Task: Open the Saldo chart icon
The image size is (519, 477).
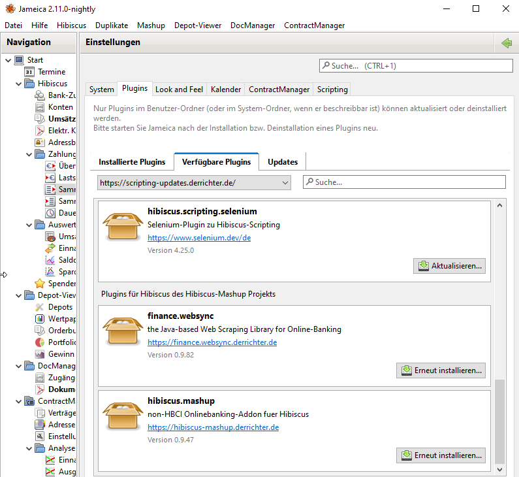Action: 50,260
